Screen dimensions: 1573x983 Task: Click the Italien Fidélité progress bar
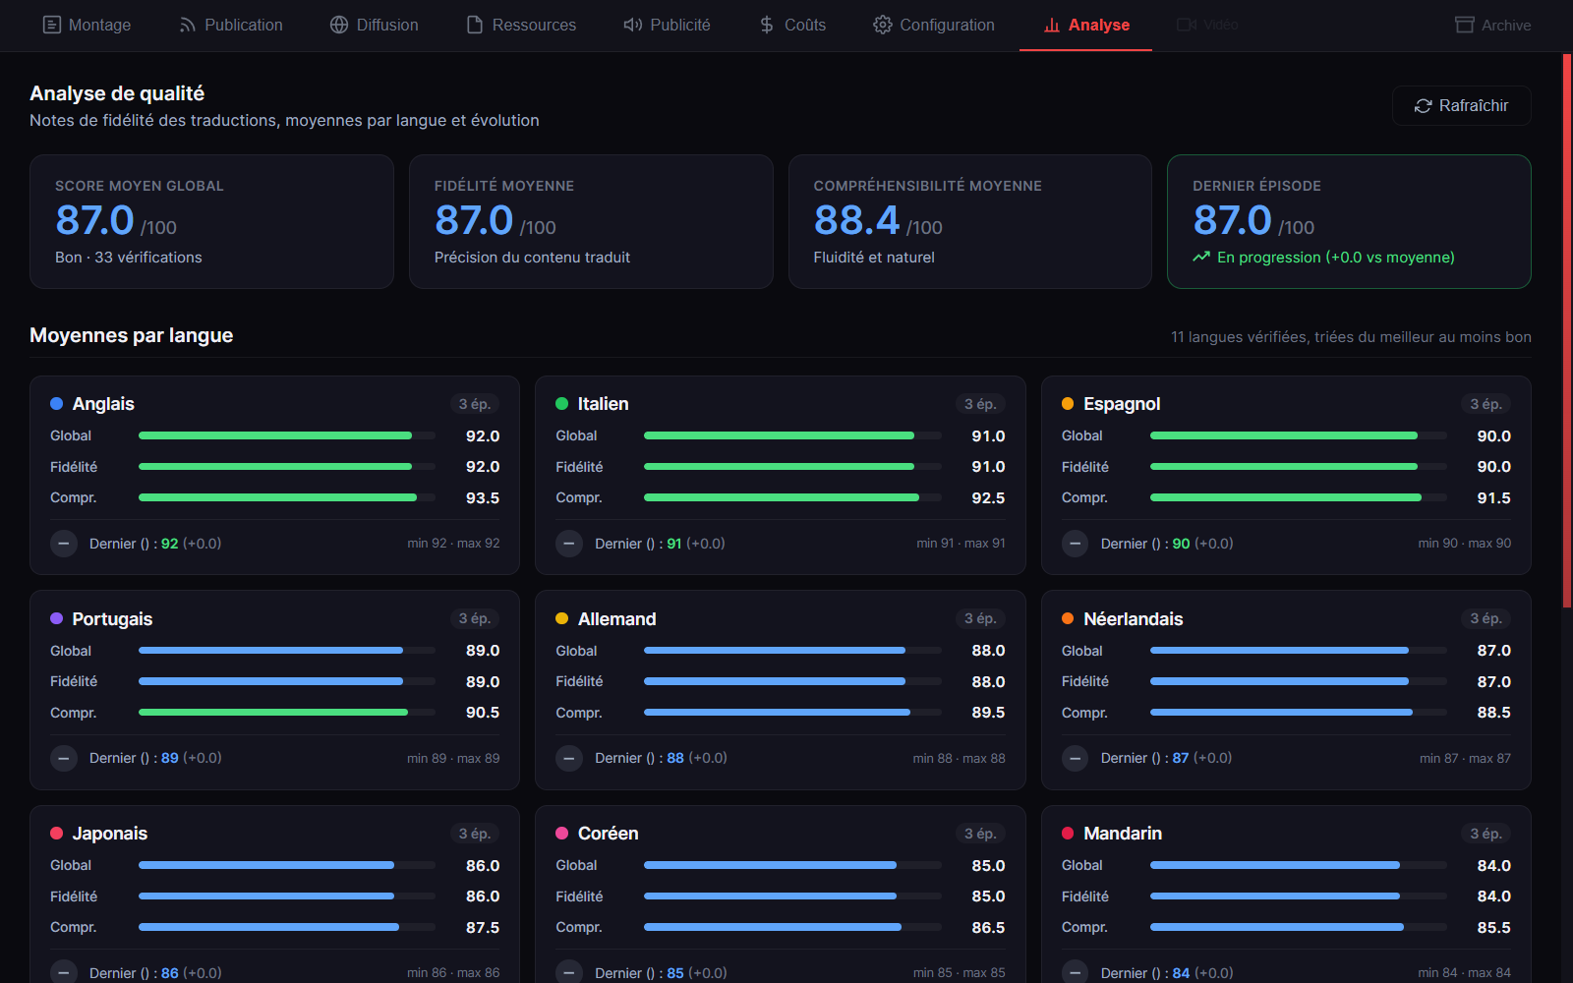click(792, 467)
